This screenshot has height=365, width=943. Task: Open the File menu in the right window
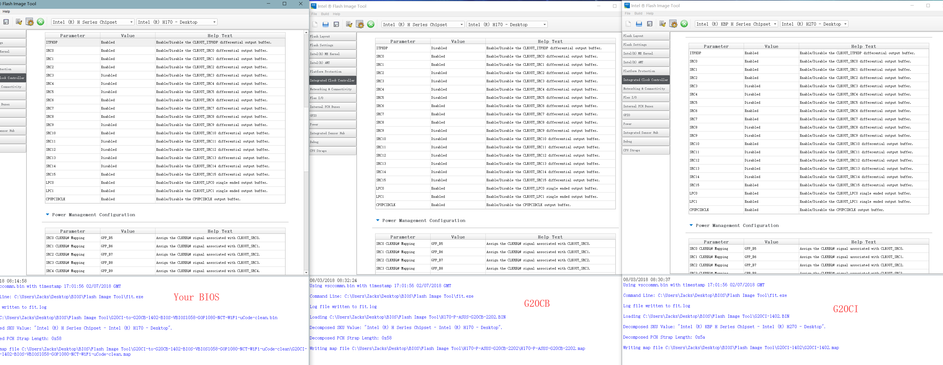point(627,13)
